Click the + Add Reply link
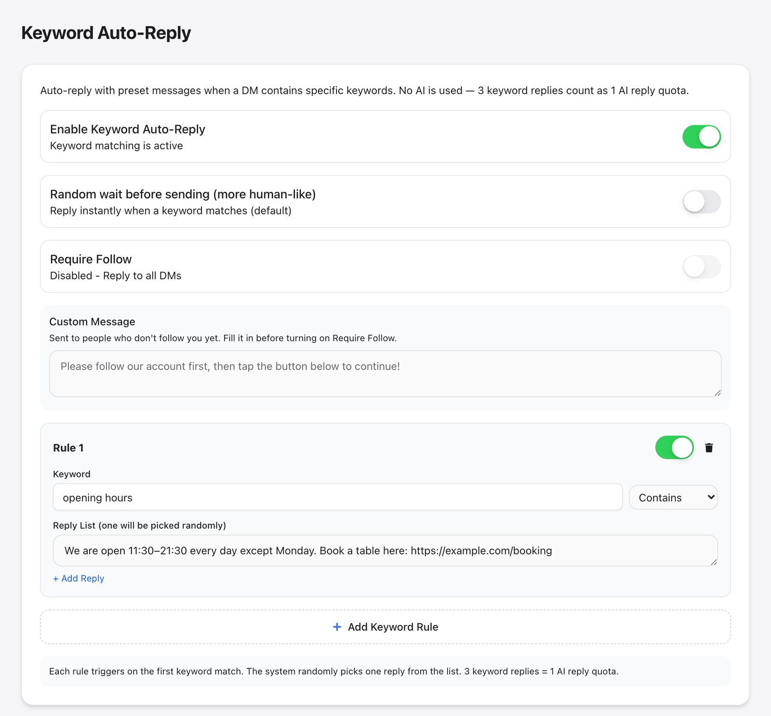 coord(79,578)
